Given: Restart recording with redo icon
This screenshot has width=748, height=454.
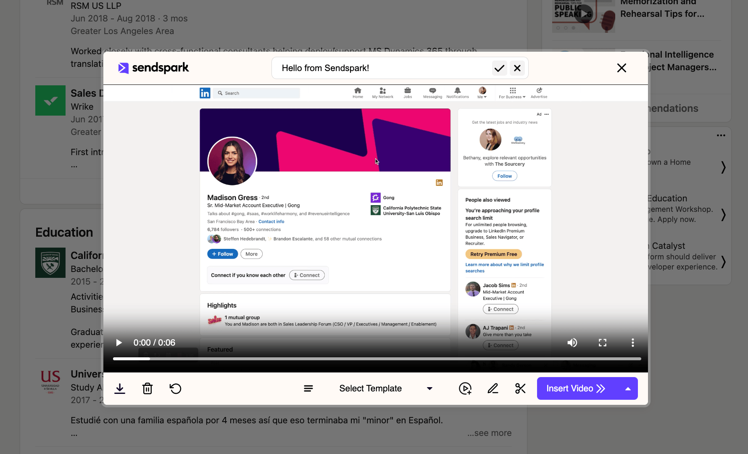Looking at the screenshot, I should point(175,388).
